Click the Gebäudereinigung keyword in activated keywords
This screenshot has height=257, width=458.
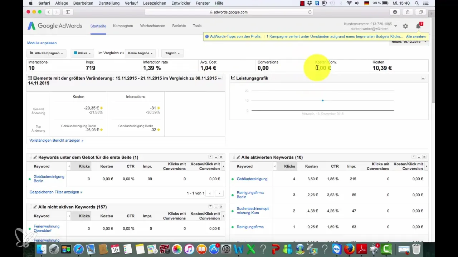[252, 179]
